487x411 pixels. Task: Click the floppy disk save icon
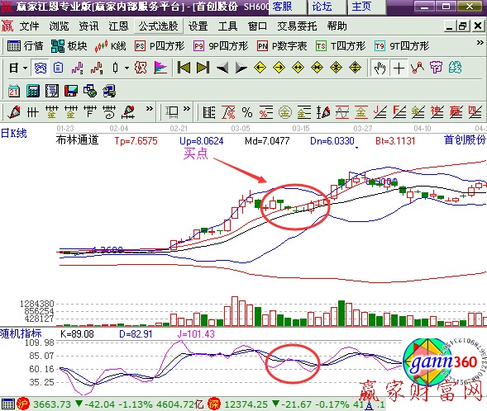71,91
